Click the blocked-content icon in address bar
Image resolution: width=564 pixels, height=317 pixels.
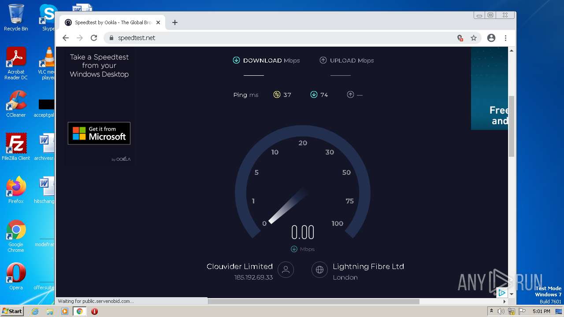pos(460,38)
